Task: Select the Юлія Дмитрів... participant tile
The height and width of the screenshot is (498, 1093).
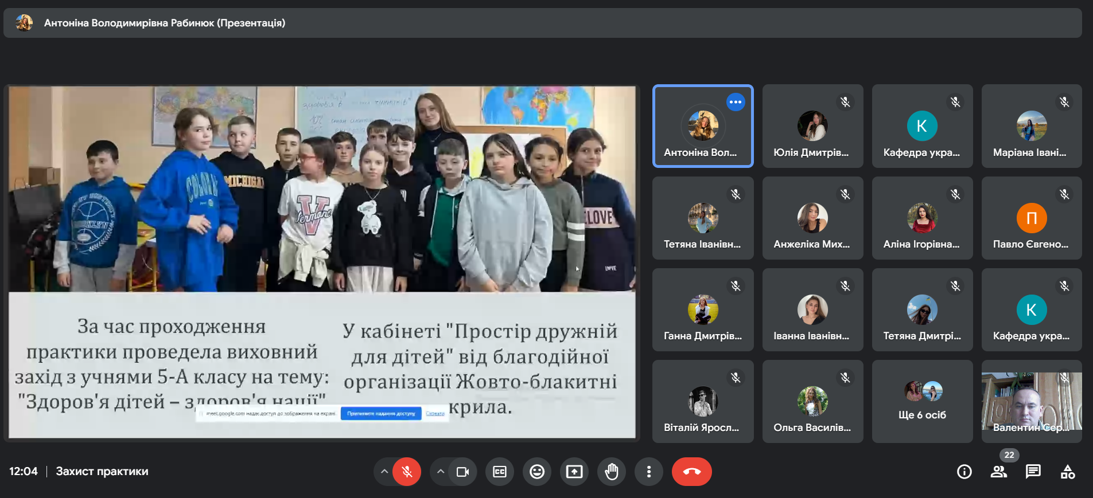Action: click(812, 126)
